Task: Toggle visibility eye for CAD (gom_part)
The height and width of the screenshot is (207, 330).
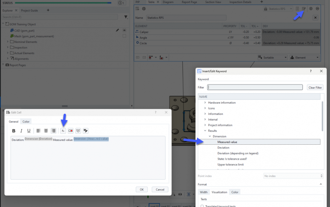Action: [125, 30]
